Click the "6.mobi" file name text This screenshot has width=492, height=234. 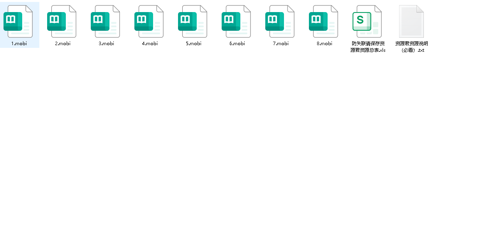237,44
